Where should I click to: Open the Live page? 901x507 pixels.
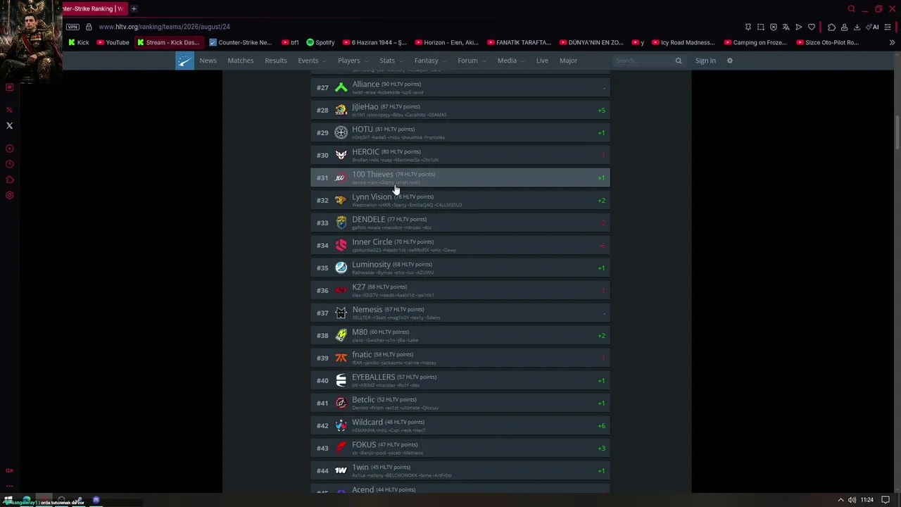pyautogui.click(x=542, y=61)
